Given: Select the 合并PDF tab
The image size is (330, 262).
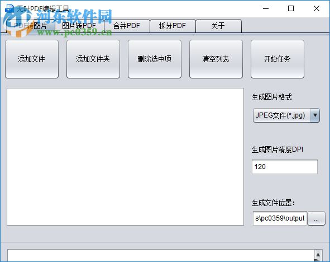Looking at the screenshot, I should 127,26.
